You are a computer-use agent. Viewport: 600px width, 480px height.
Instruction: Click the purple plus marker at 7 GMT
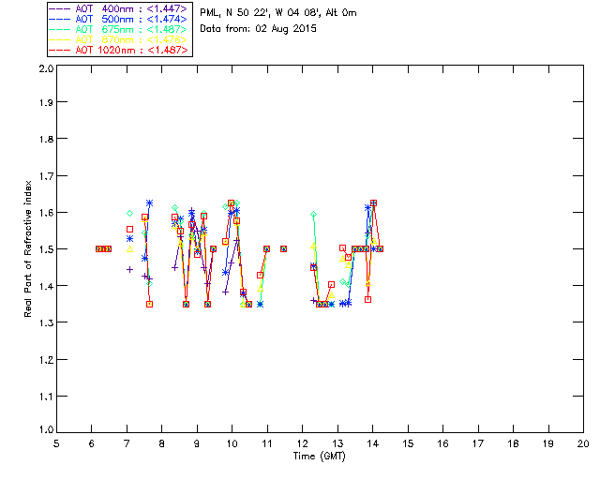(x=129, y=269)
